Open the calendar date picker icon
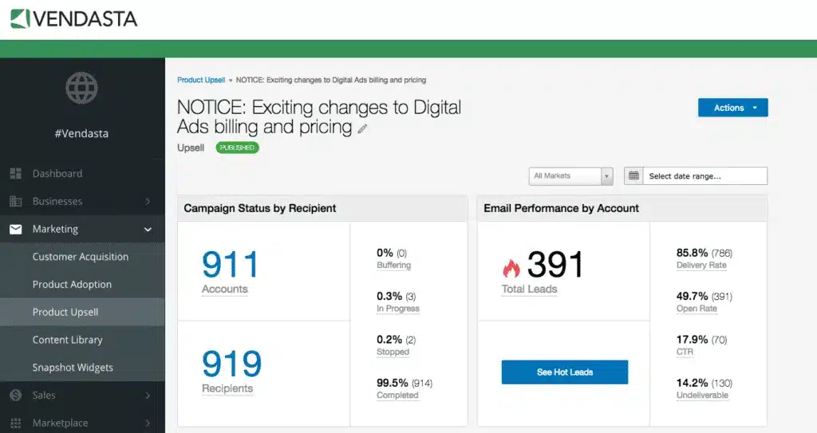Viewport: 817px width, 433px height. (x=633, y=176)
